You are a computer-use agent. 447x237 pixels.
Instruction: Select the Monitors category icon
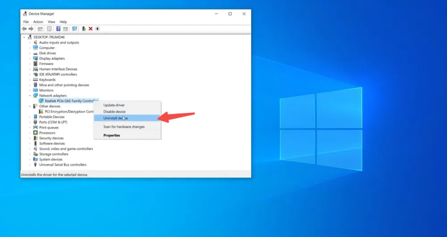[35, 90]
